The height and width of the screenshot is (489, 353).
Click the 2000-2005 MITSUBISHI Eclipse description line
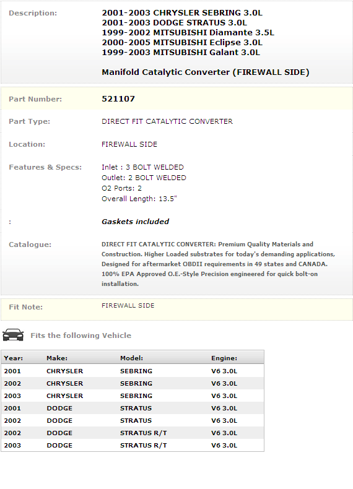182,43
